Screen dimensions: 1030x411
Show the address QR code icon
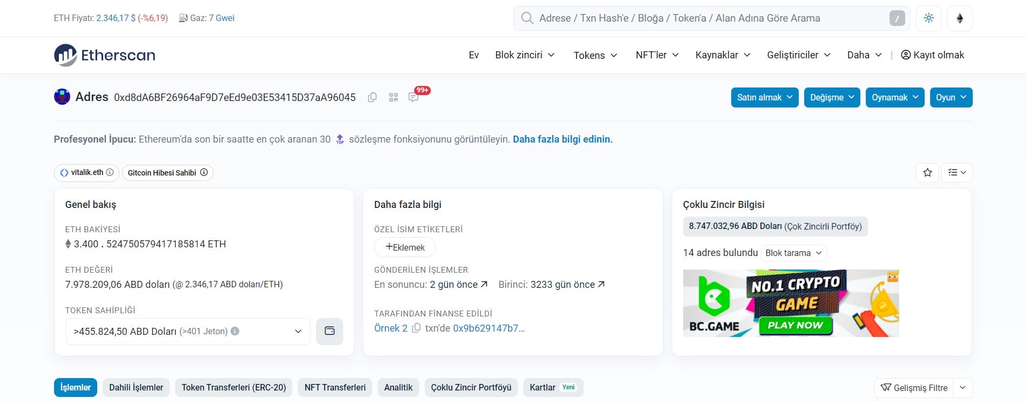click(x=393, y=97)
